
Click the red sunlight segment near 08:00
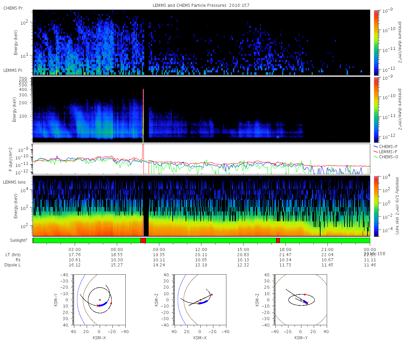(143, 240)
